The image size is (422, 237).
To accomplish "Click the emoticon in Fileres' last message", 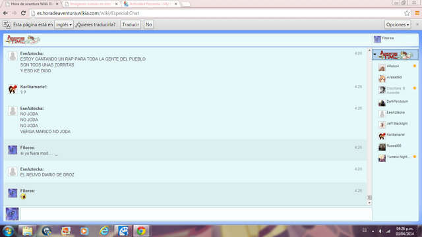I will pos(24,197).
